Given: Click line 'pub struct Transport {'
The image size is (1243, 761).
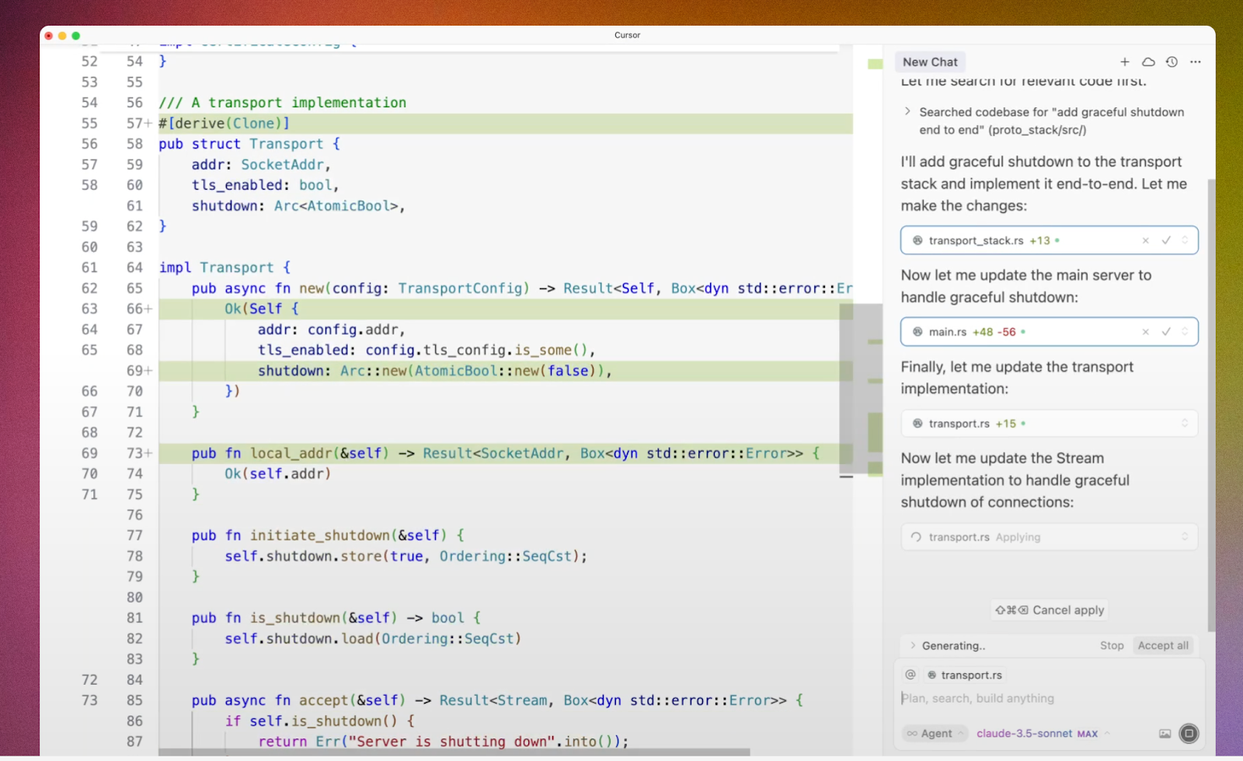Looking at the screenshot, I should click(x=249, y=144).
